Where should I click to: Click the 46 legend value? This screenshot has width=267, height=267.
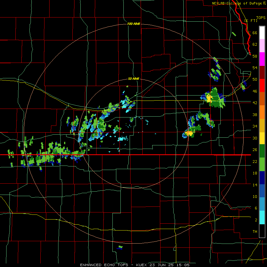[255, 91]
